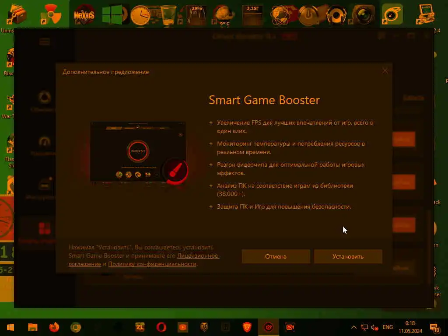448x336 pixels.
Task: Open the toolbox Uninstall desktop shortcut
Action: (16, 14)
